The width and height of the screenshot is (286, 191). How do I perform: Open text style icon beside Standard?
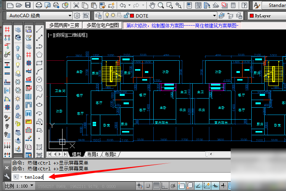(257, 5)
